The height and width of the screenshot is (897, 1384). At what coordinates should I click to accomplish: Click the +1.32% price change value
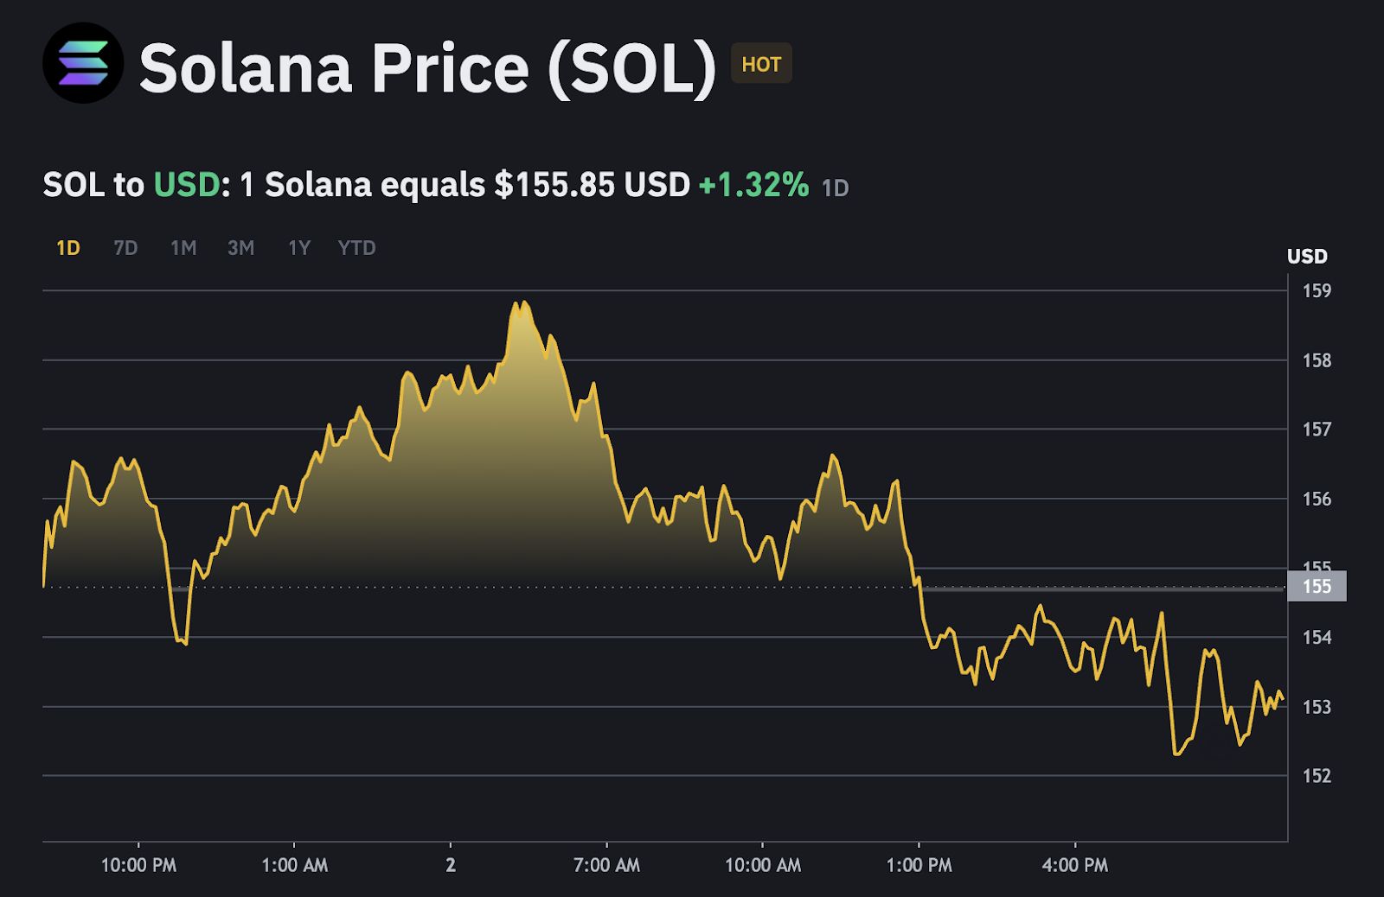coord(753,185)
